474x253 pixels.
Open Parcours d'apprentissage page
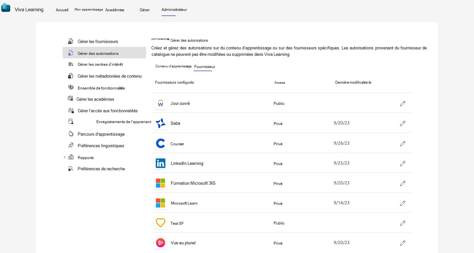[x=101, y=134]
